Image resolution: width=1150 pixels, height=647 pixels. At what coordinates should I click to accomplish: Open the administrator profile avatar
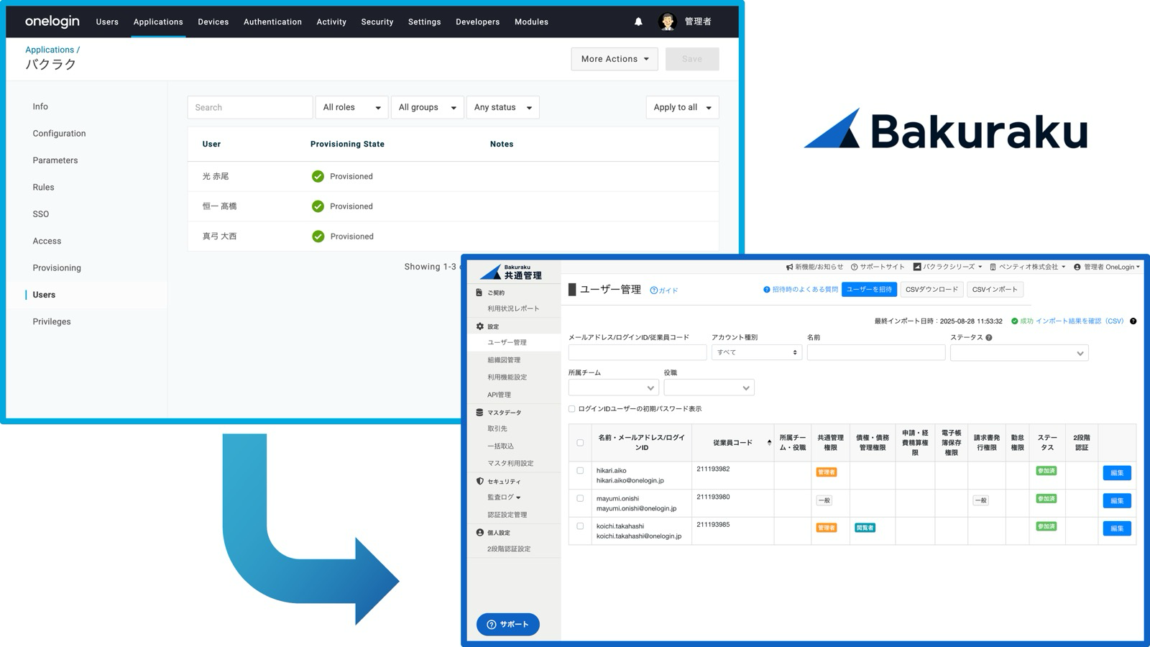pyautogui.click(x=667, y=22)
